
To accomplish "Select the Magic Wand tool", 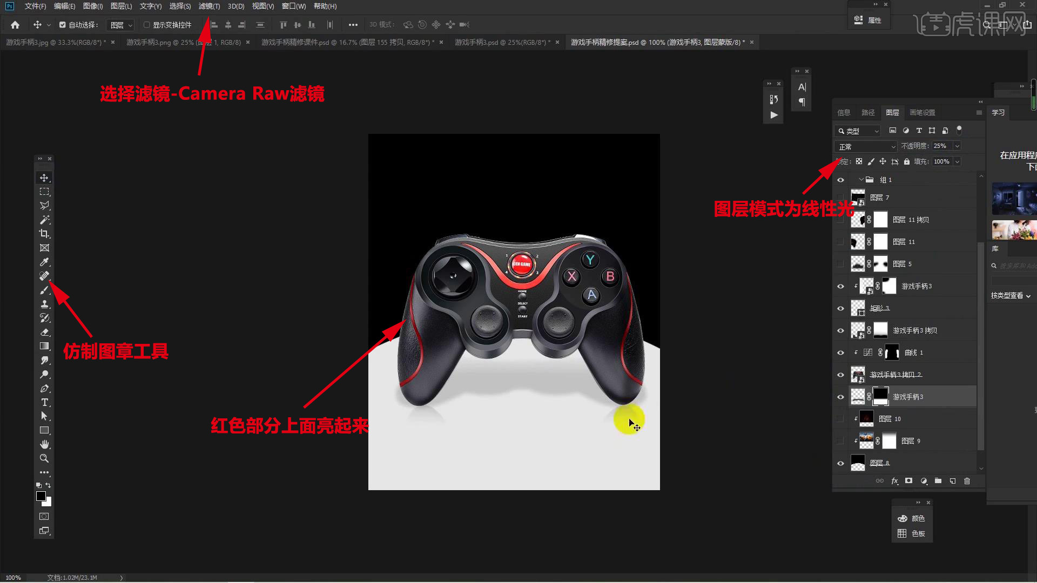I will tap(44, 220).
